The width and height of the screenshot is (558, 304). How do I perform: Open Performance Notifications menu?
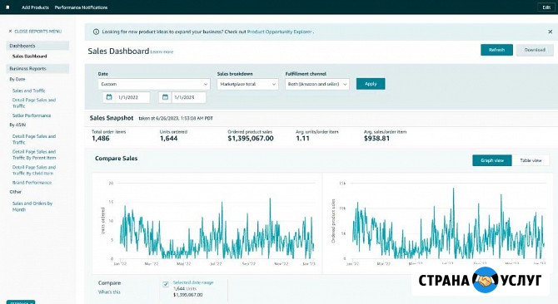(81, 7)
